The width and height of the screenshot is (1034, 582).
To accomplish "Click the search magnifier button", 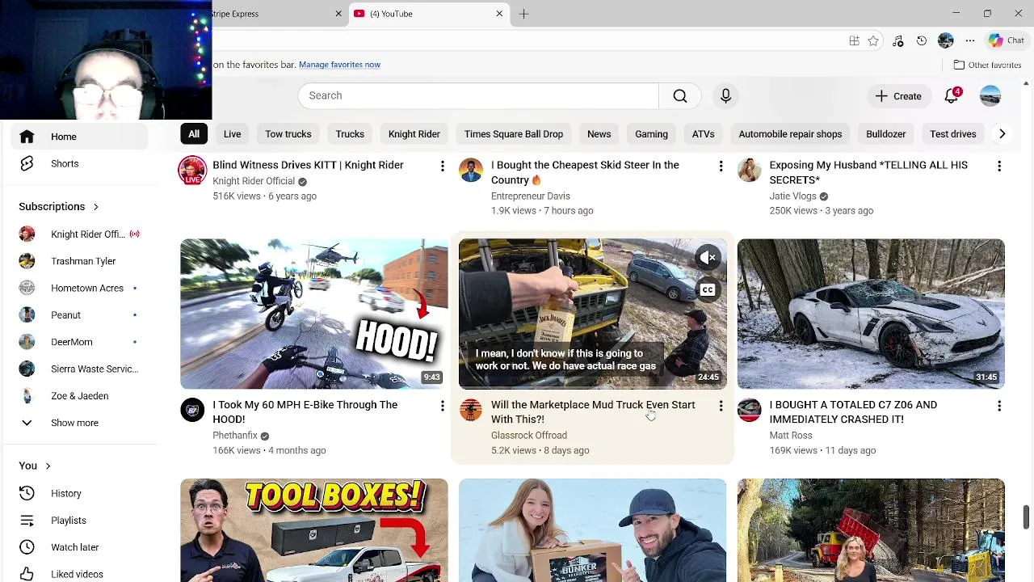I will pos(680,95).
